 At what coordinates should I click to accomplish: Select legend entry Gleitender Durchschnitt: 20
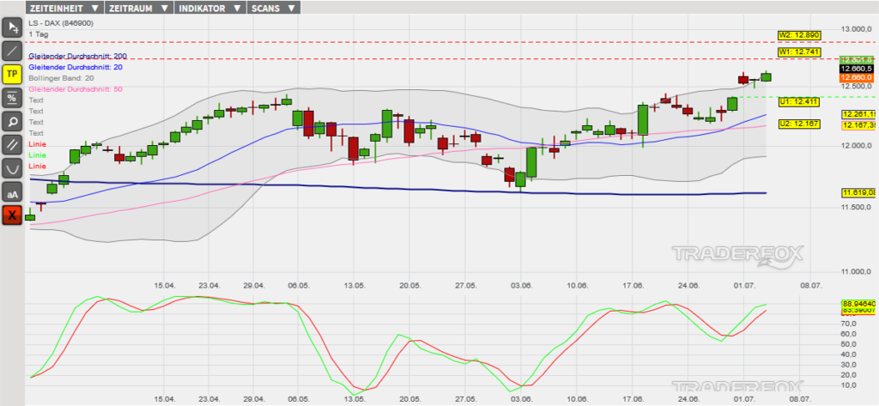tap(76, 67)
